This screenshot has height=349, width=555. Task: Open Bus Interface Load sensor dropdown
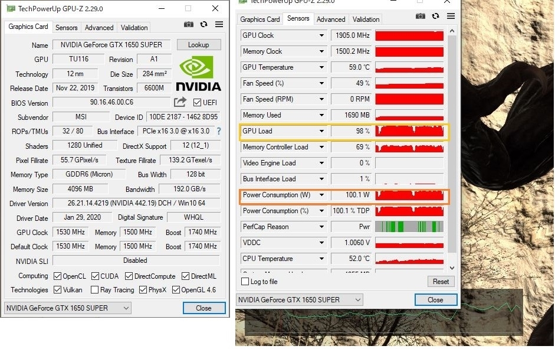[x=321, y=179]
